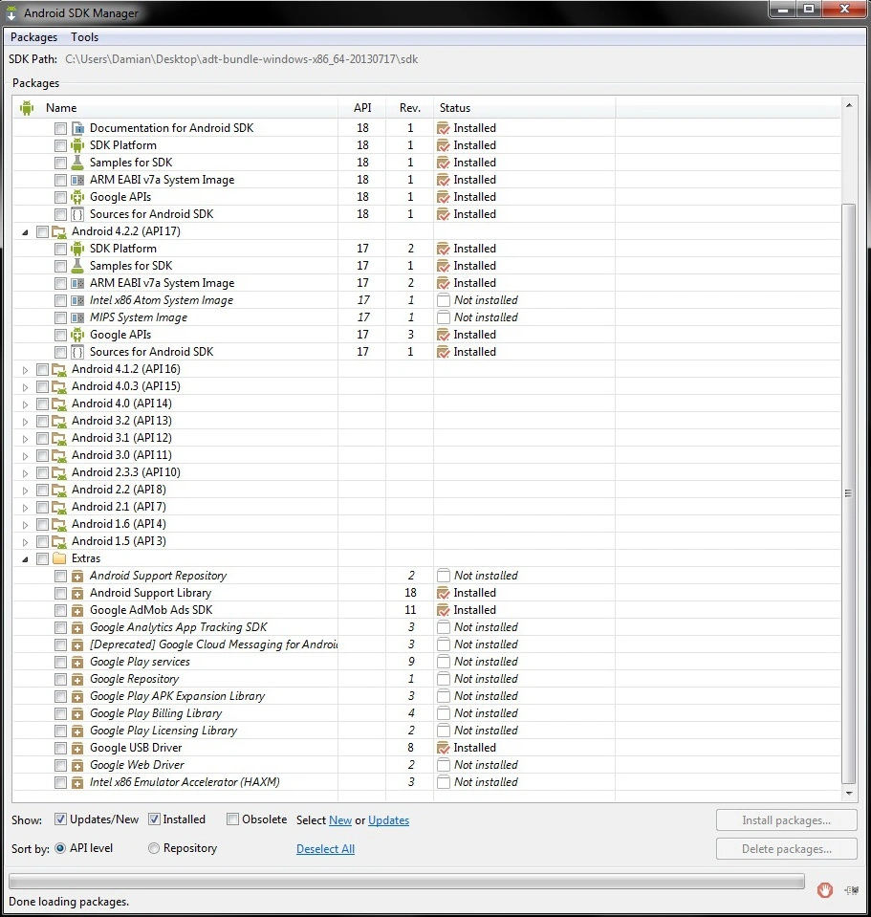Click the SDK Platform package icon under API 18
Image resolution: width=871 pixels, height=917 pixels.
(76, 144)
